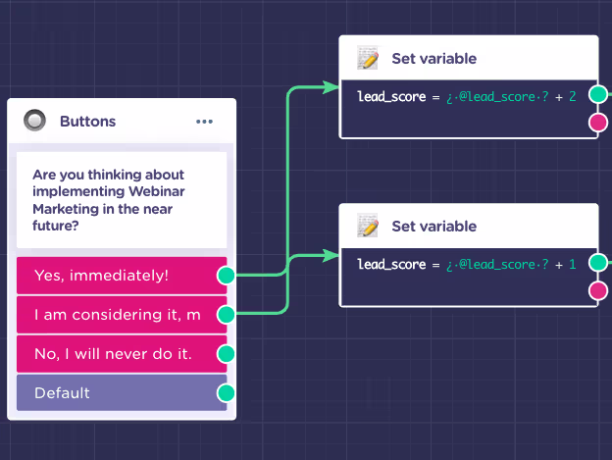
Task: Click green output dot of the +1 variable block
Action: (598, 262)
